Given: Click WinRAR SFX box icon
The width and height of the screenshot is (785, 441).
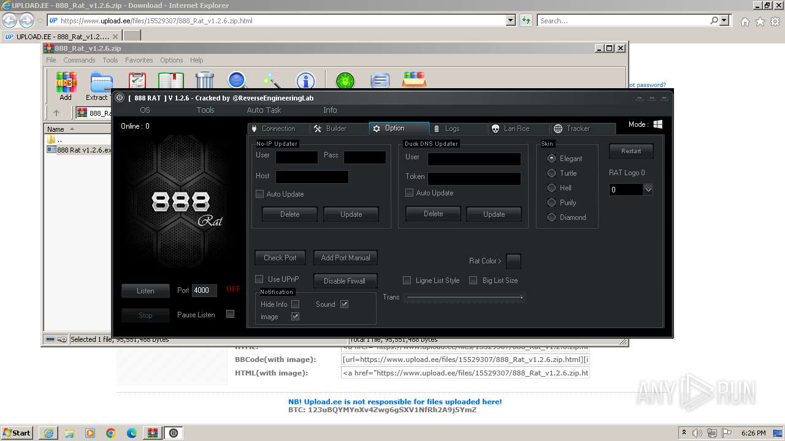Looking at the screenshot, I should point(415,80).
